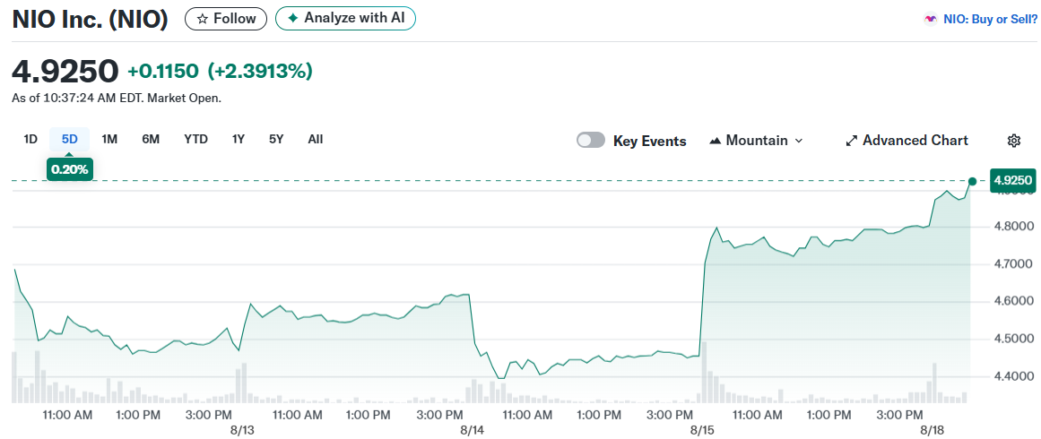This screenshot has height=439, width=1041.
Task: Switch chart to 6M range
Action: pyautogui.click(x=151, y=139)
